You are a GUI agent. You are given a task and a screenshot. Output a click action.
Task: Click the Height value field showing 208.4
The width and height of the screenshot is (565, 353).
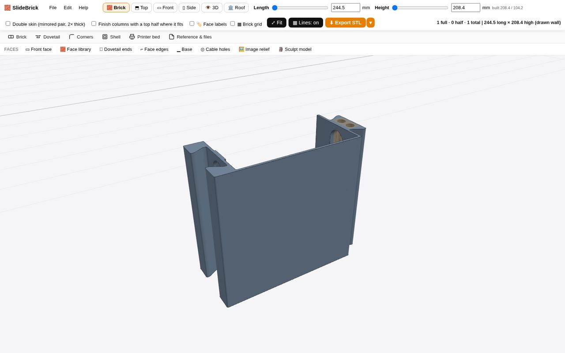tap(466, 8)
